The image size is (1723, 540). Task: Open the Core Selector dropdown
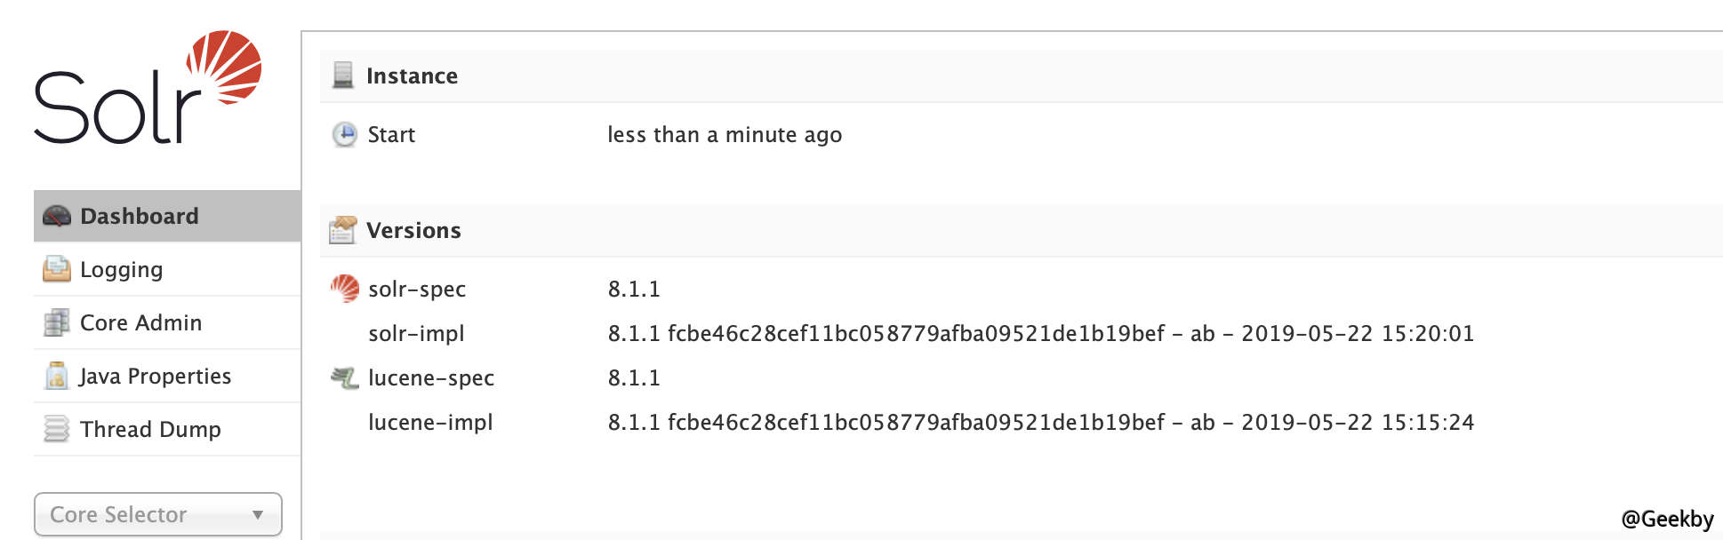coord(158,514)
